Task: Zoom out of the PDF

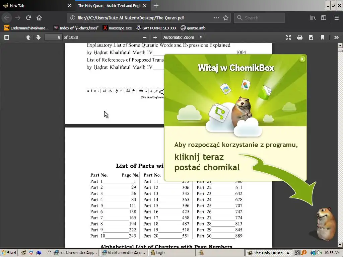Action: [145, 37]
